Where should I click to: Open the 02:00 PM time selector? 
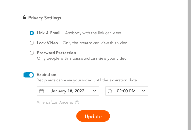[127, 91]
